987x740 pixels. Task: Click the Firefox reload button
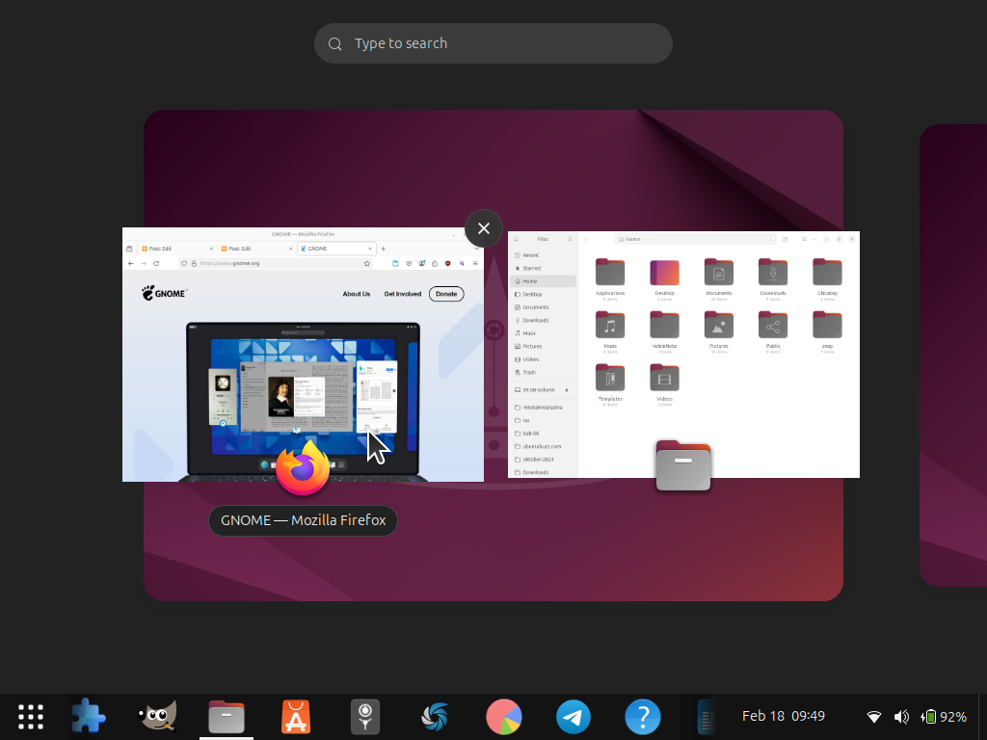(x=156, y=264)
